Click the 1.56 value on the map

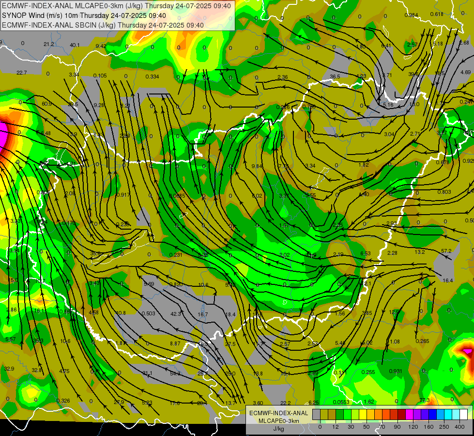tap(340, 313)
